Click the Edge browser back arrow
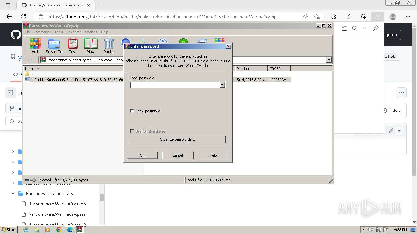Screen dimensions: 417x234 pyautogui.click(x=9, y=17)
